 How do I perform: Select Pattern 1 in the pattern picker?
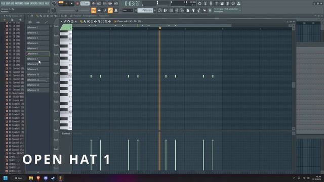coord(38,27)
